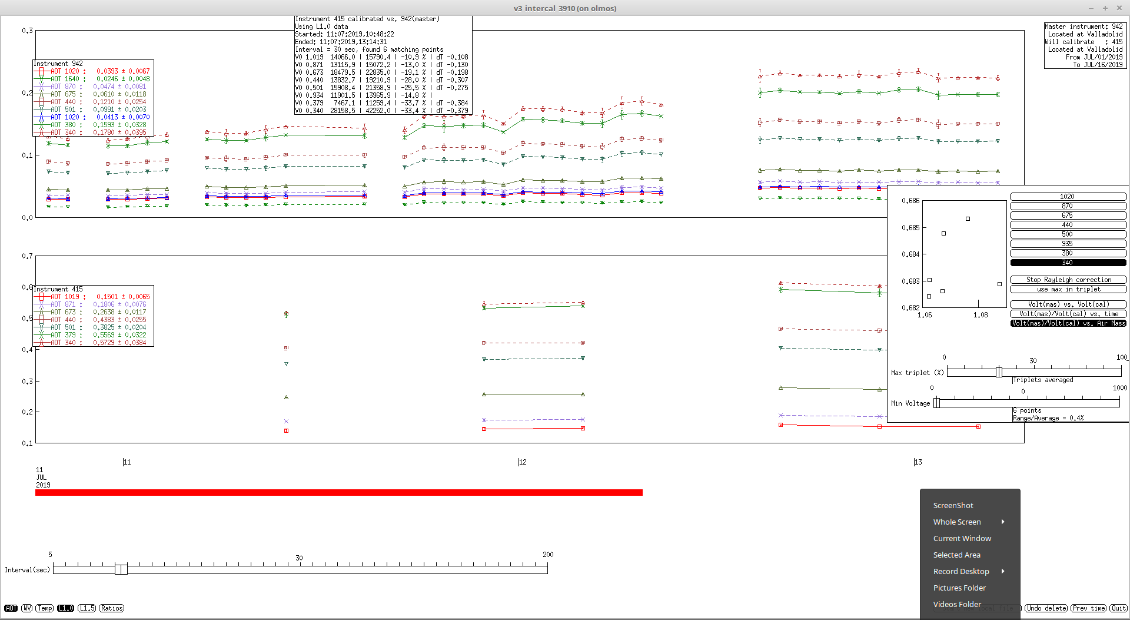Click the 'Interval = 30 sec' info line

tap(369, 49)
